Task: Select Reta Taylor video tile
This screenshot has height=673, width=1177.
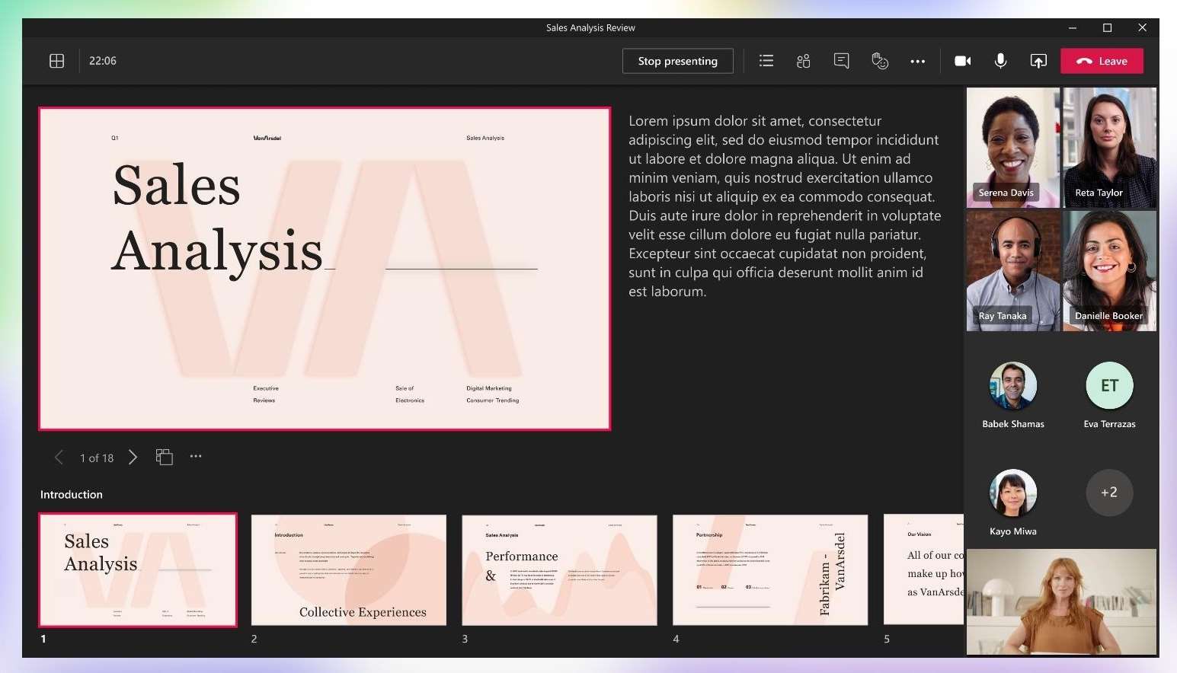Action: [x=1109, y=147]
